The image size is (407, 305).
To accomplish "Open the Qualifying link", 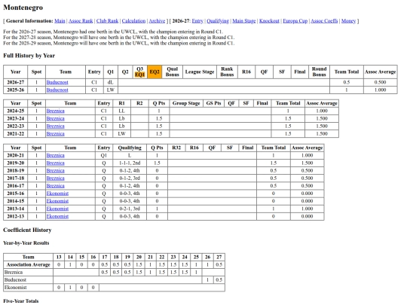I will coord(218,21).
